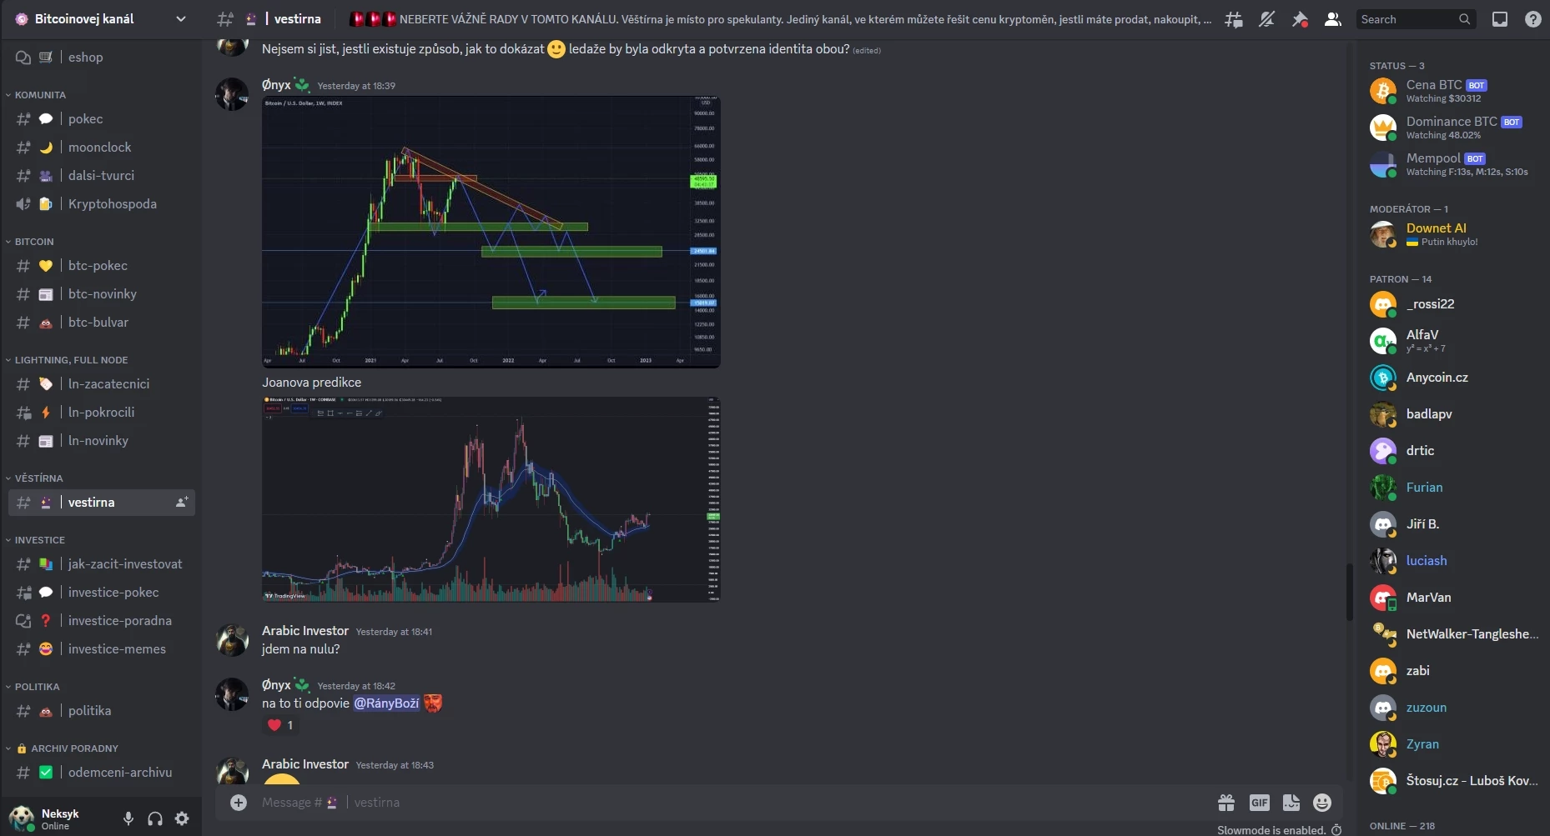Open the btc-novinky channel
The image size is (1550, 836).
(x=102, y=294)
